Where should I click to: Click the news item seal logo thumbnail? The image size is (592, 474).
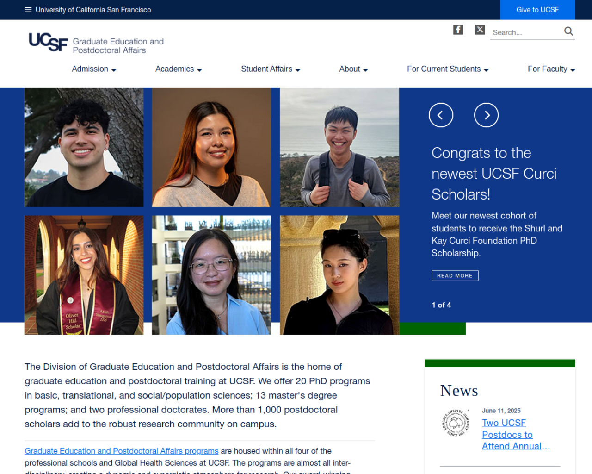[x=455, y=423]
